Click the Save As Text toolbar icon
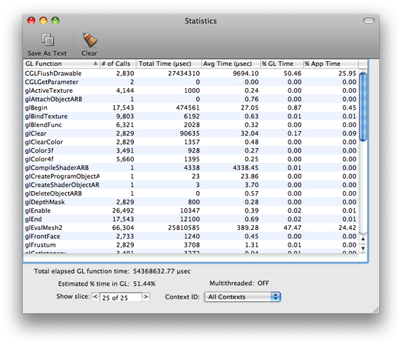This screenshot has height=345, width=402. 48,40
